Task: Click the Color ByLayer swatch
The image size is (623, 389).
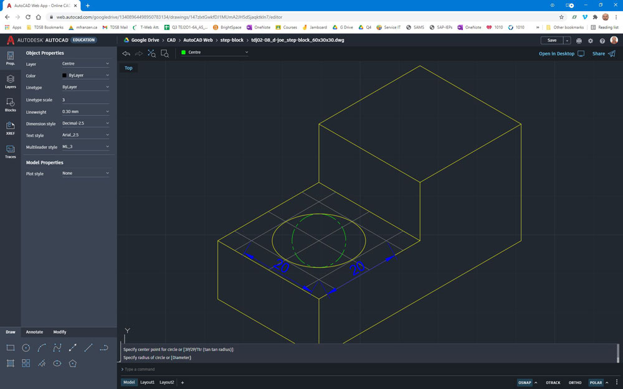Action: click(x=65, y=75)
